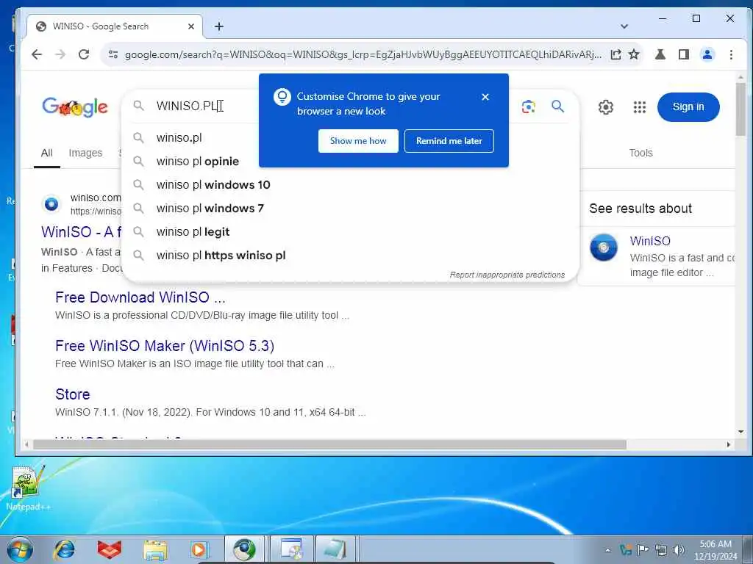Switch to the All results tab
This screenshot has width=753, height=564.
point(46,153)
